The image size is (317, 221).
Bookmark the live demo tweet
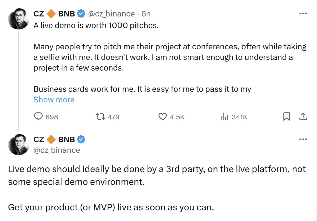[287, 117]
